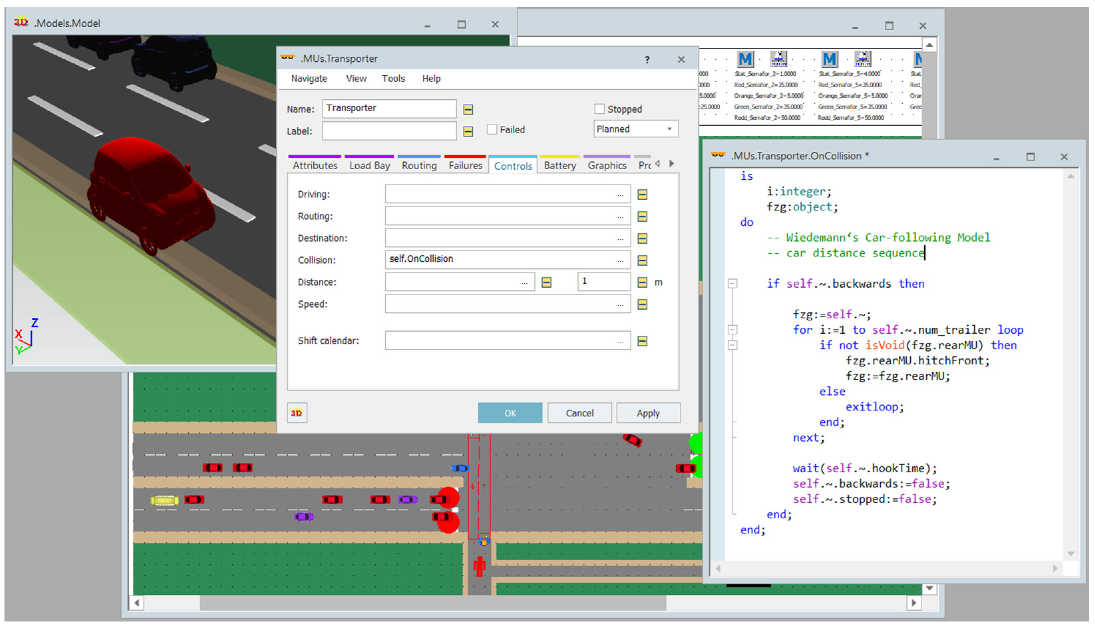Click the 3D icon in Transporter dialog

coord(296,413)
